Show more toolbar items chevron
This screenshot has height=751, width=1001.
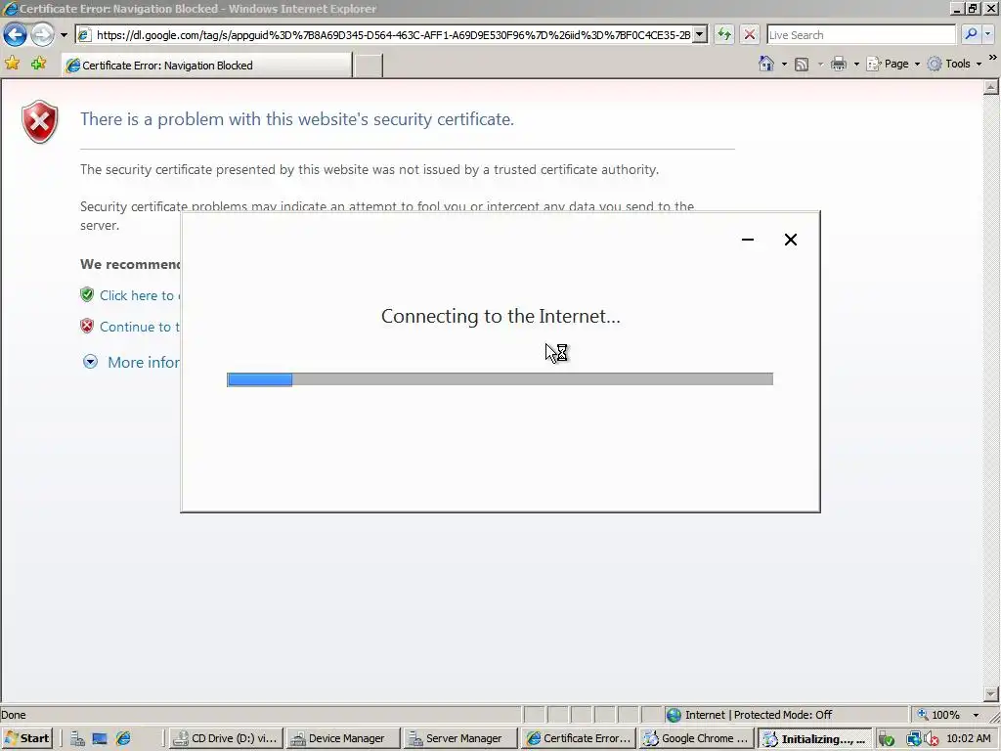[993, 58]
